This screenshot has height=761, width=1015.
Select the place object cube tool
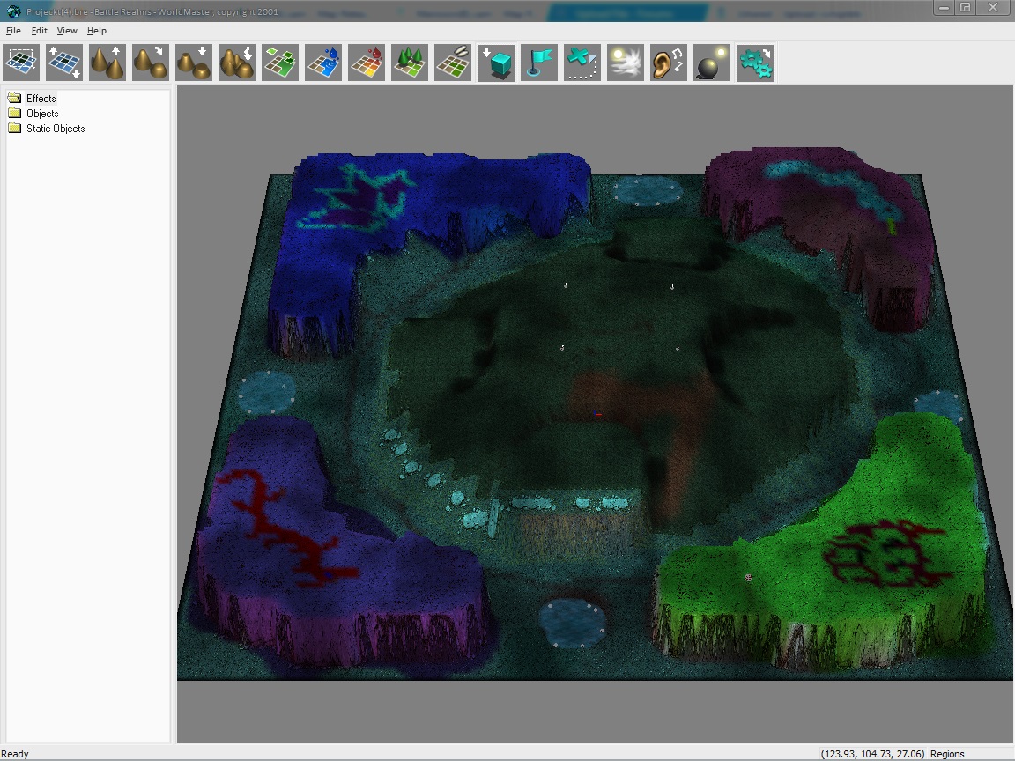tap(497, 63)
